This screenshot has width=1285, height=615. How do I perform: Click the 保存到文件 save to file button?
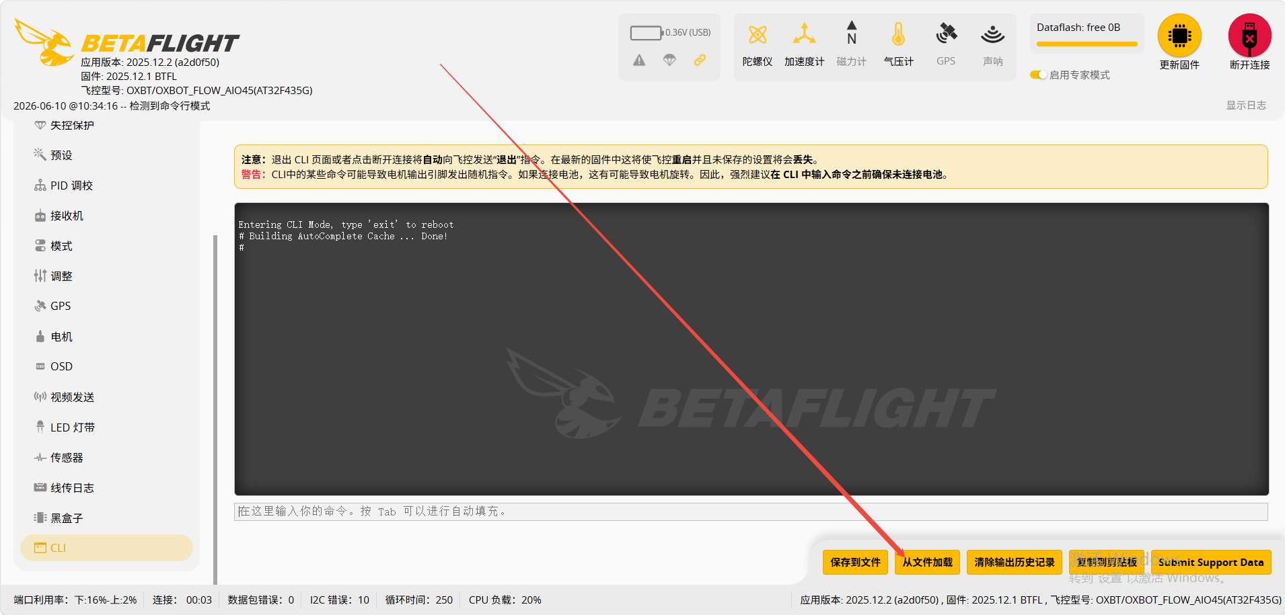[x=855, y=562]
